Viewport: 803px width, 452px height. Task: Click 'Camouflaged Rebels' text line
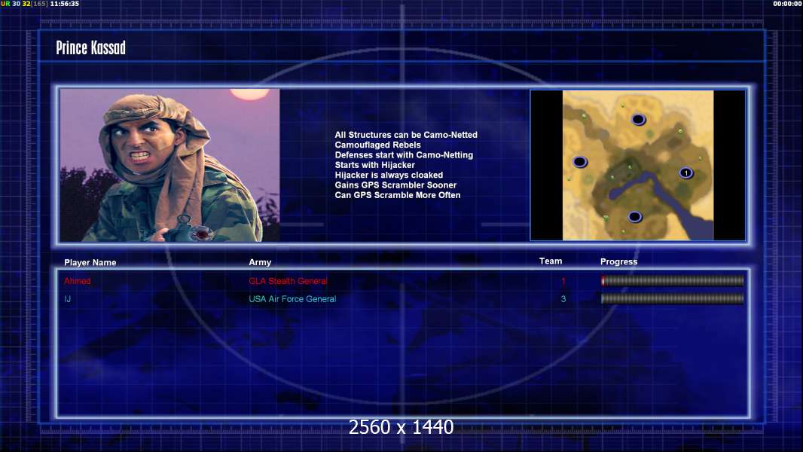[378, 145]
